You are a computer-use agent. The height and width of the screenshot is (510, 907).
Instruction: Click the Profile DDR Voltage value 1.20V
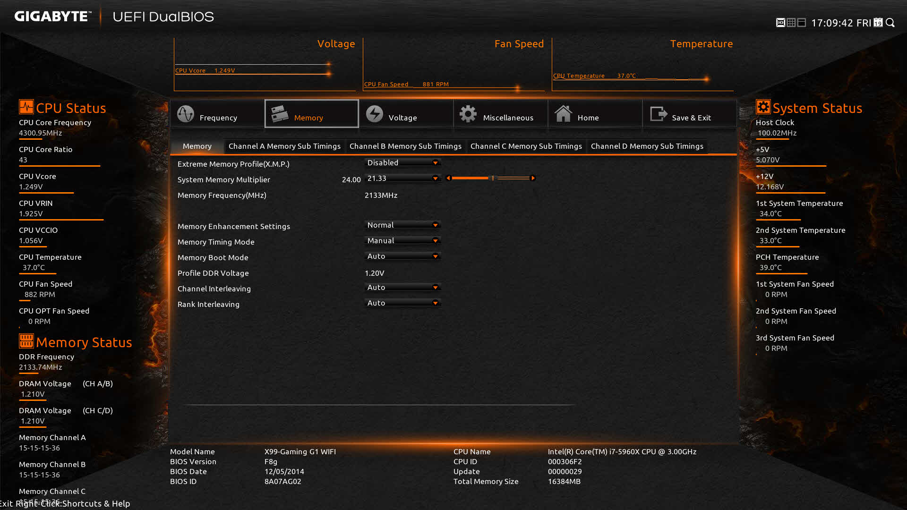point(375,273)
